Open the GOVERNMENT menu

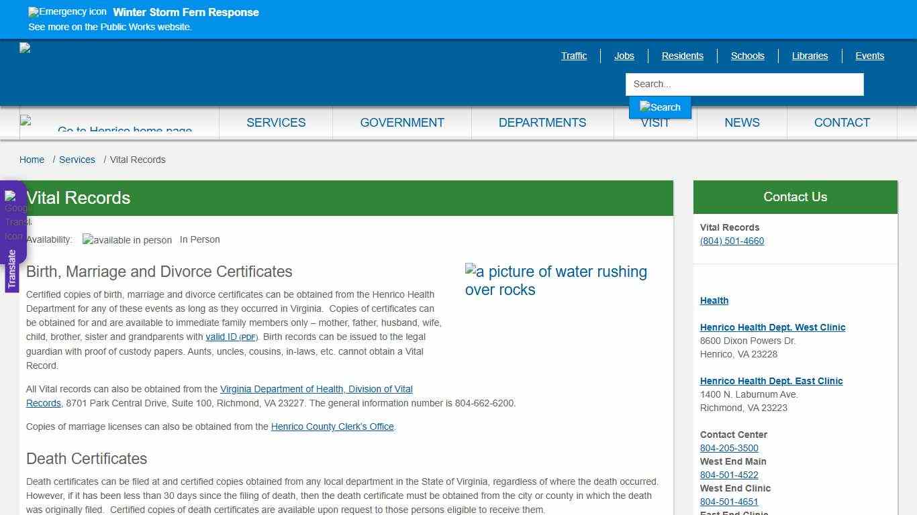[x=401, y=123]
